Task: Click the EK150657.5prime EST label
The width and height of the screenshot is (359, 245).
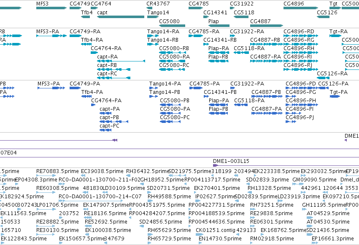Action: (82, 239)
